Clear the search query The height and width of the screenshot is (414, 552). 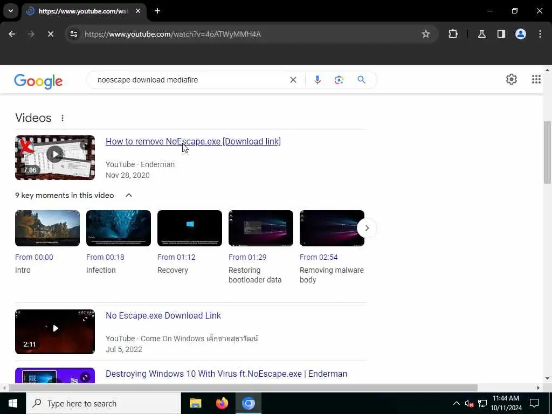click(293, 80)
